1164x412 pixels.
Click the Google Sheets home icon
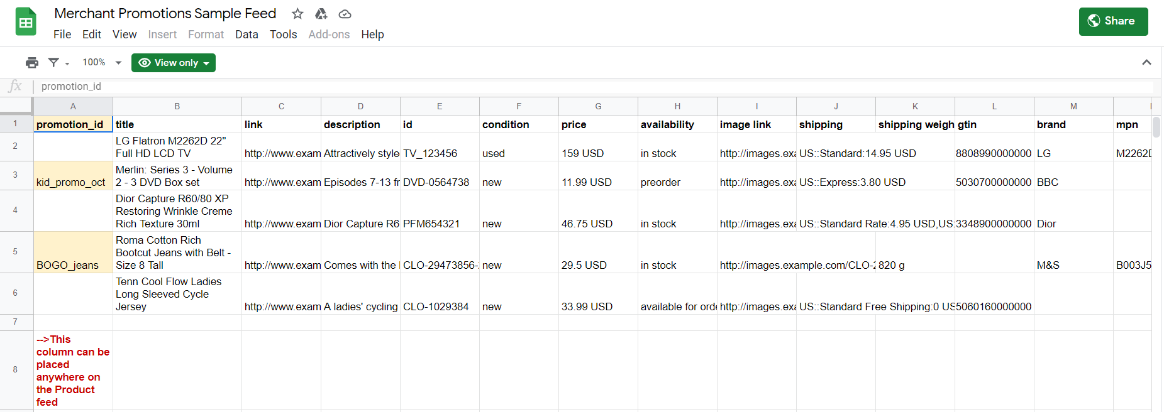tap(26, 22)
